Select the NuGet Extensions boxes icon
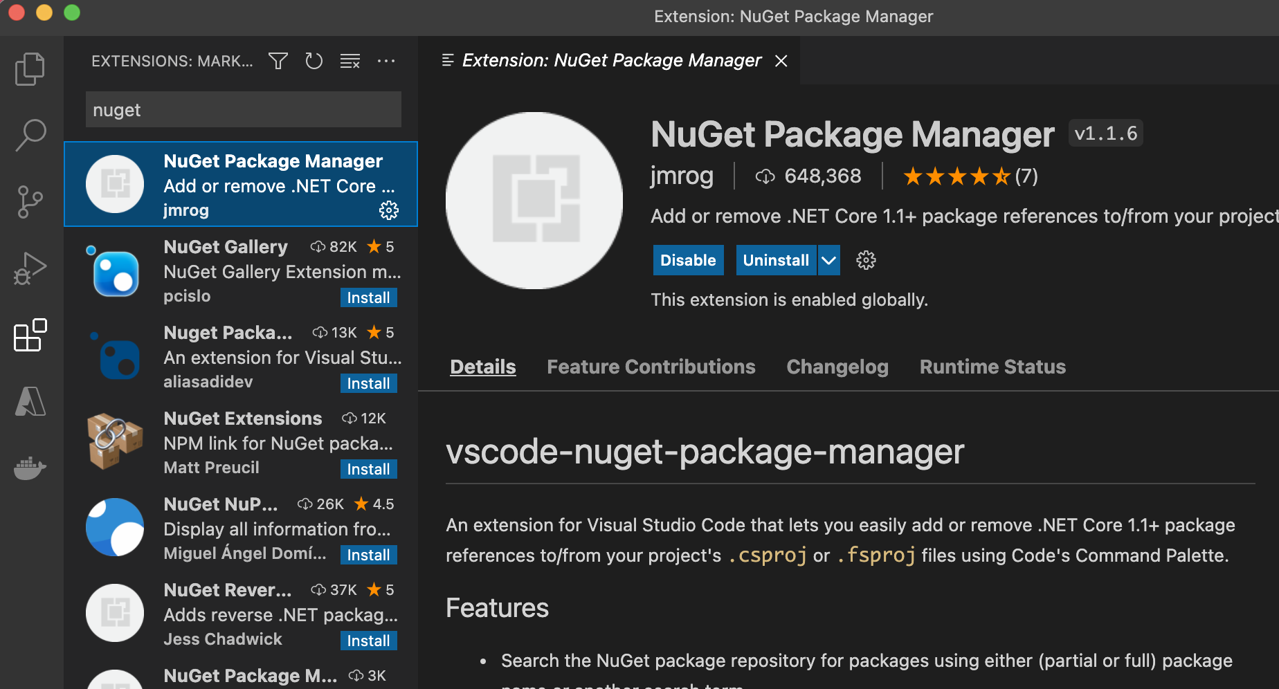The height and width of the screenshot is (689, 1279). pyautogui.click(x=115, y=441)
